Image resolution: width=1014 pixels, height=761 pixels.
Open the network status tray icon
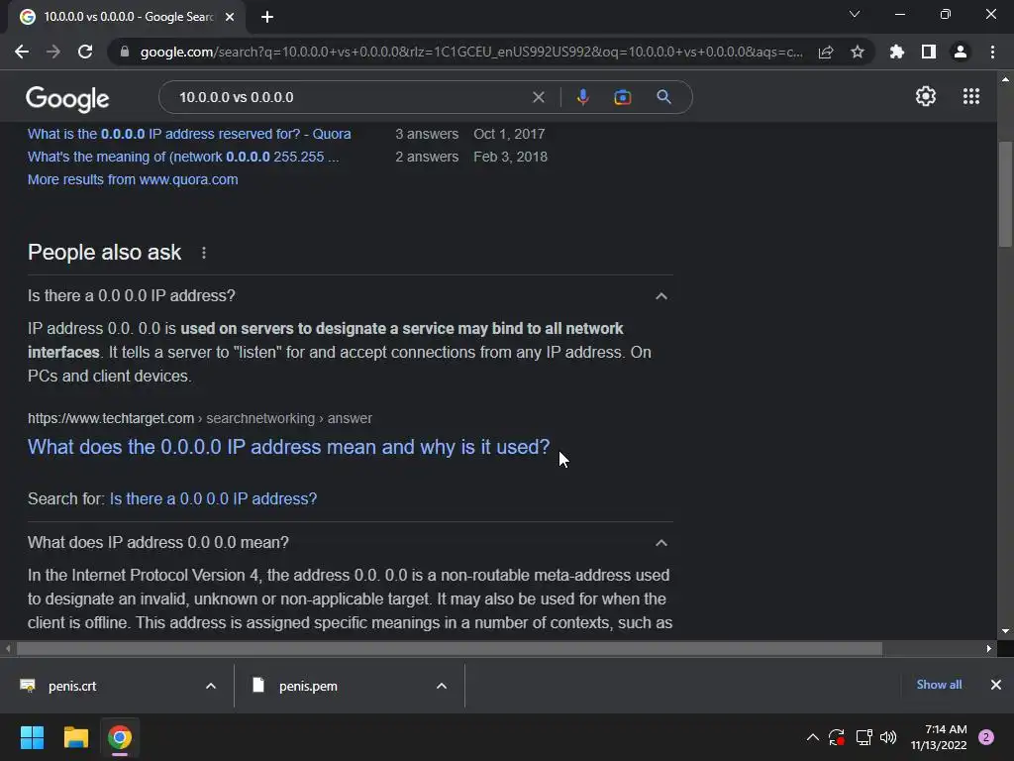coord(863,737)
